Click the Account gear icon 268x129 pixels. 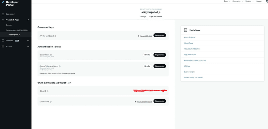[x=3, y=46]
